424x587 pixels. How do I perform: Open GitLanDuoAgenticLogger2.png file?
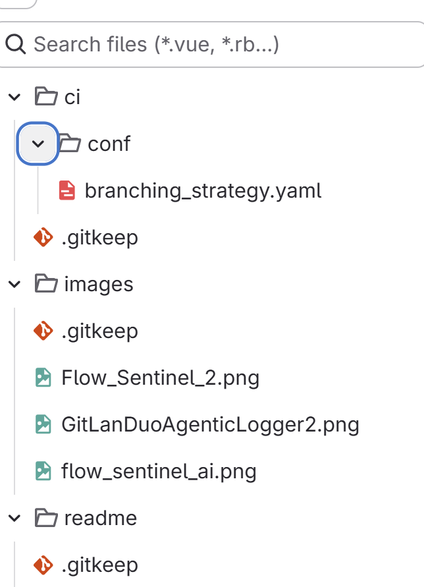pyautogui.click(x=209, y=424)
